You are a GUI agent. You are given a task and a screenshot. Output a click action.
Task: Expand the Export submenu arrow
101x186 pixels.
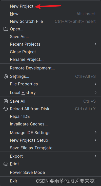95,156
